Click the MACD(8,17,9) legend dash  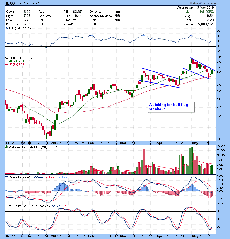(7, 177)
